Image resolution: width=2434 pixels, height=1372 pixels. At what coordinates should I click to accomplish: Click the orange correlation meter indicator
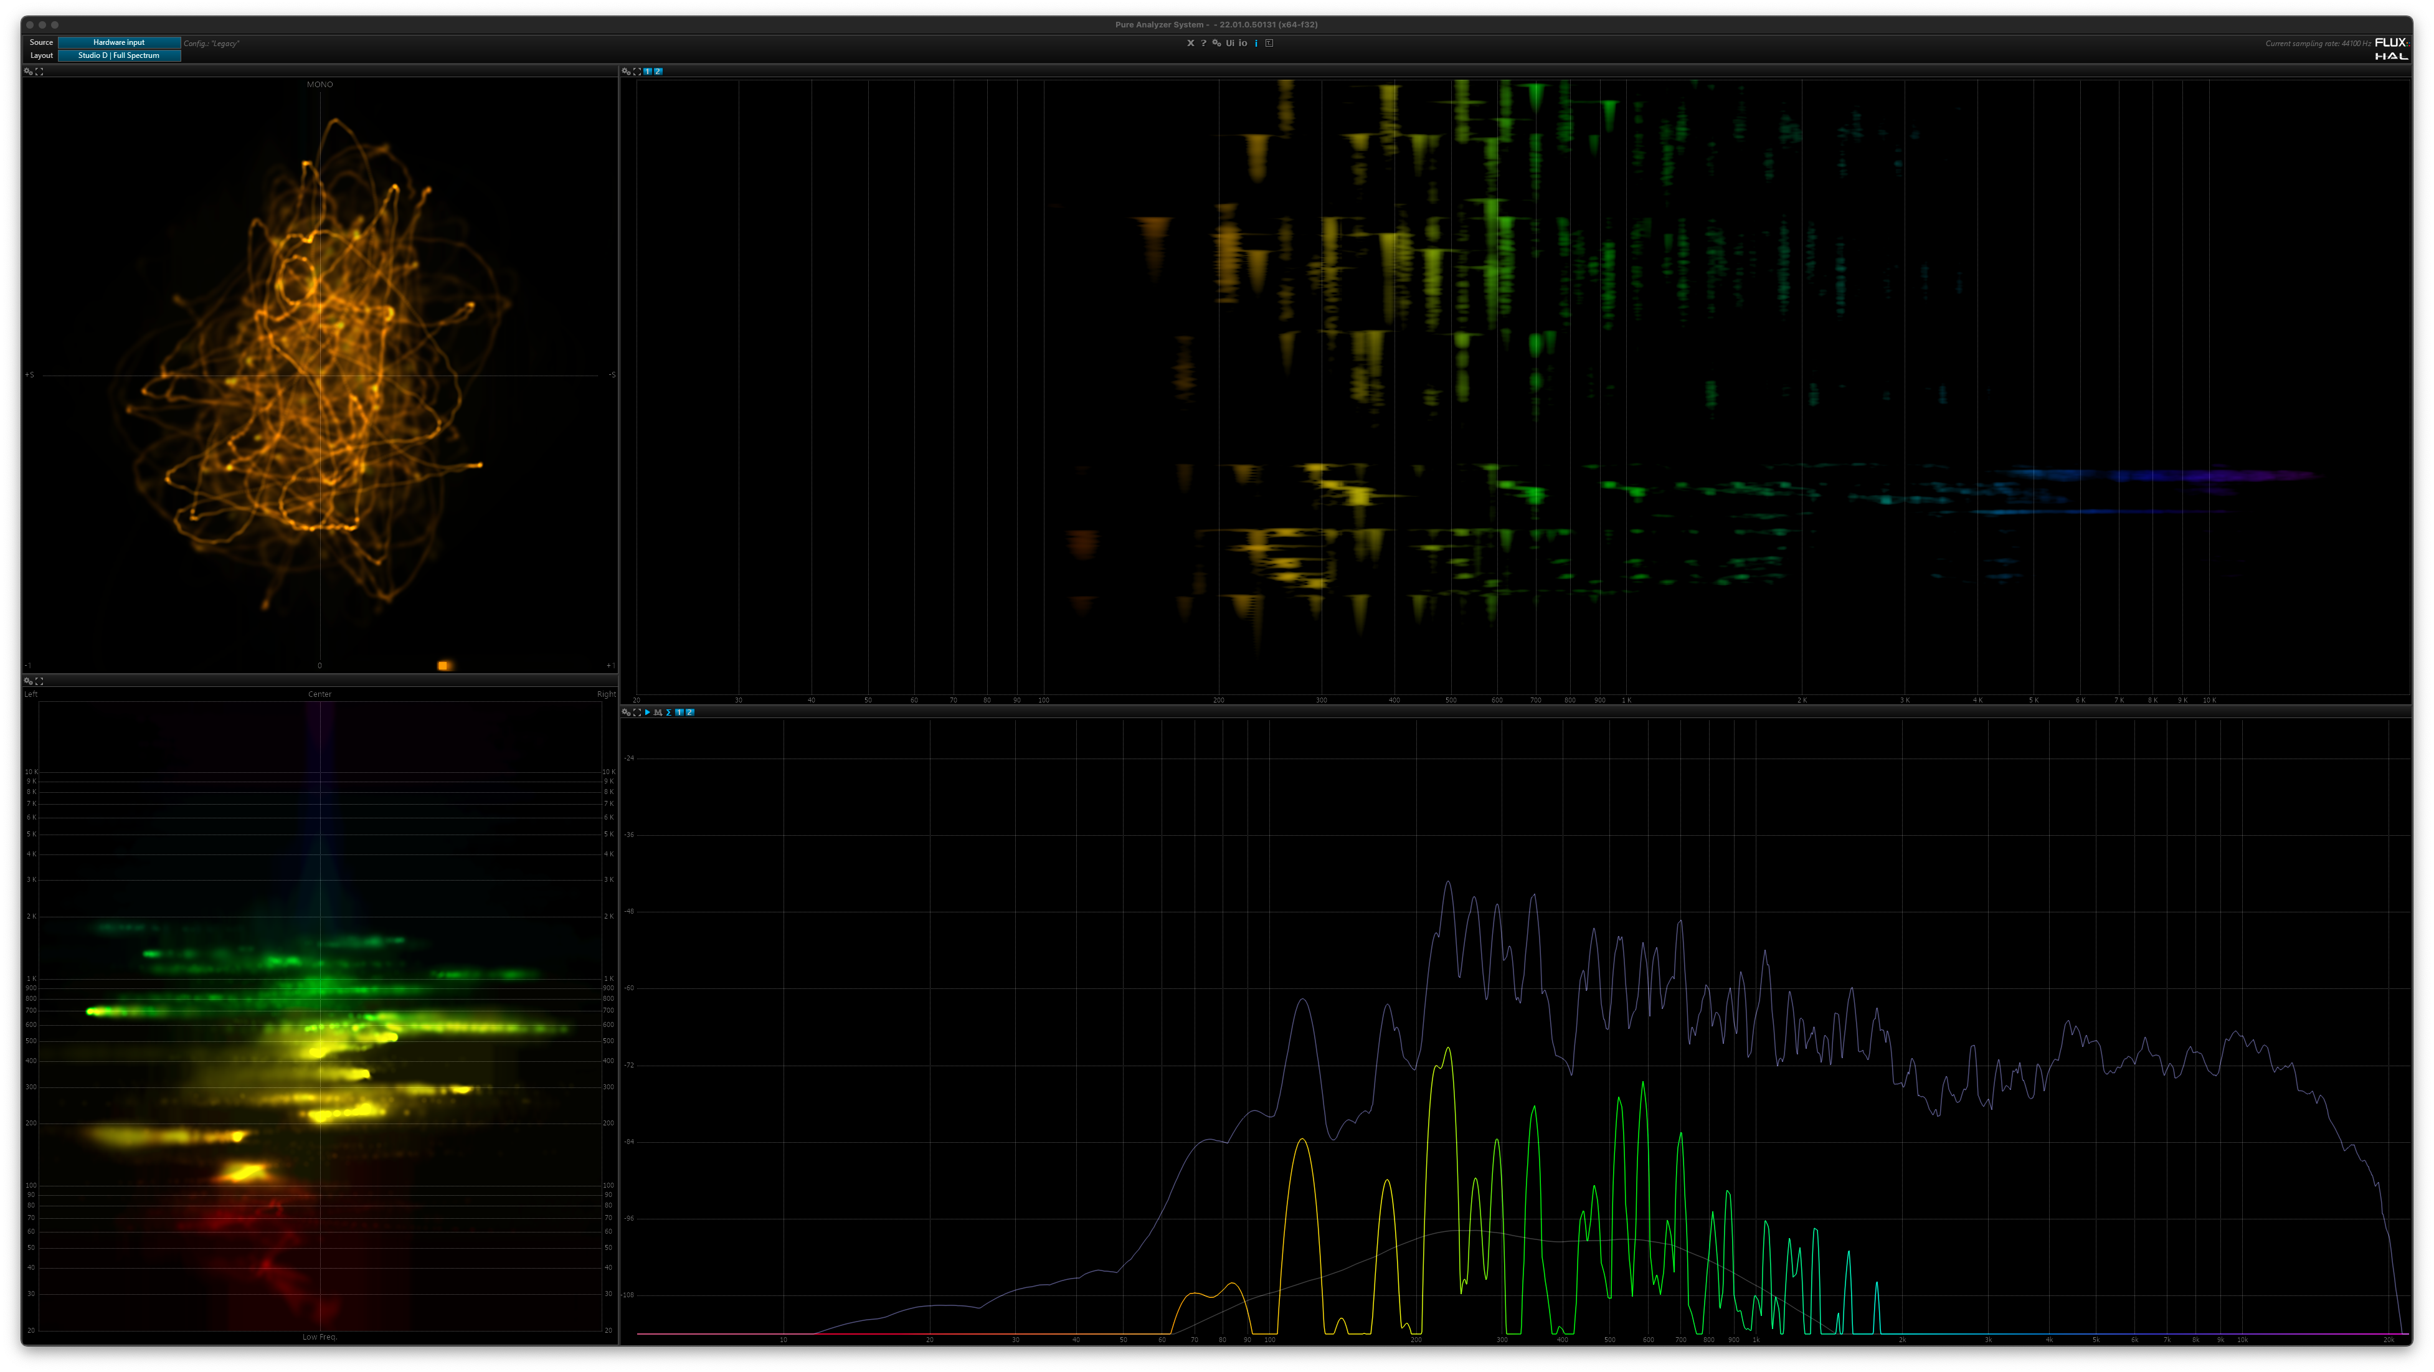click(443, 665)
